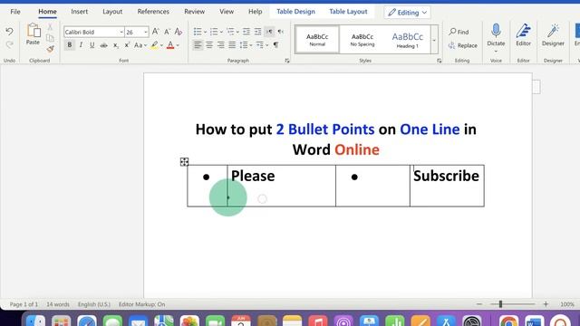Open special indent options icon
Image resolution: width=580 pixels, height=326 pixels.
(260, 45)
